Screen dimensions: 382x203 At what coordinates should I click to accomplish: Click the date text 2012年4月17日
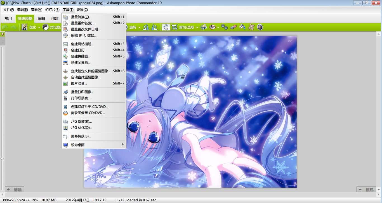coord(78,200)
